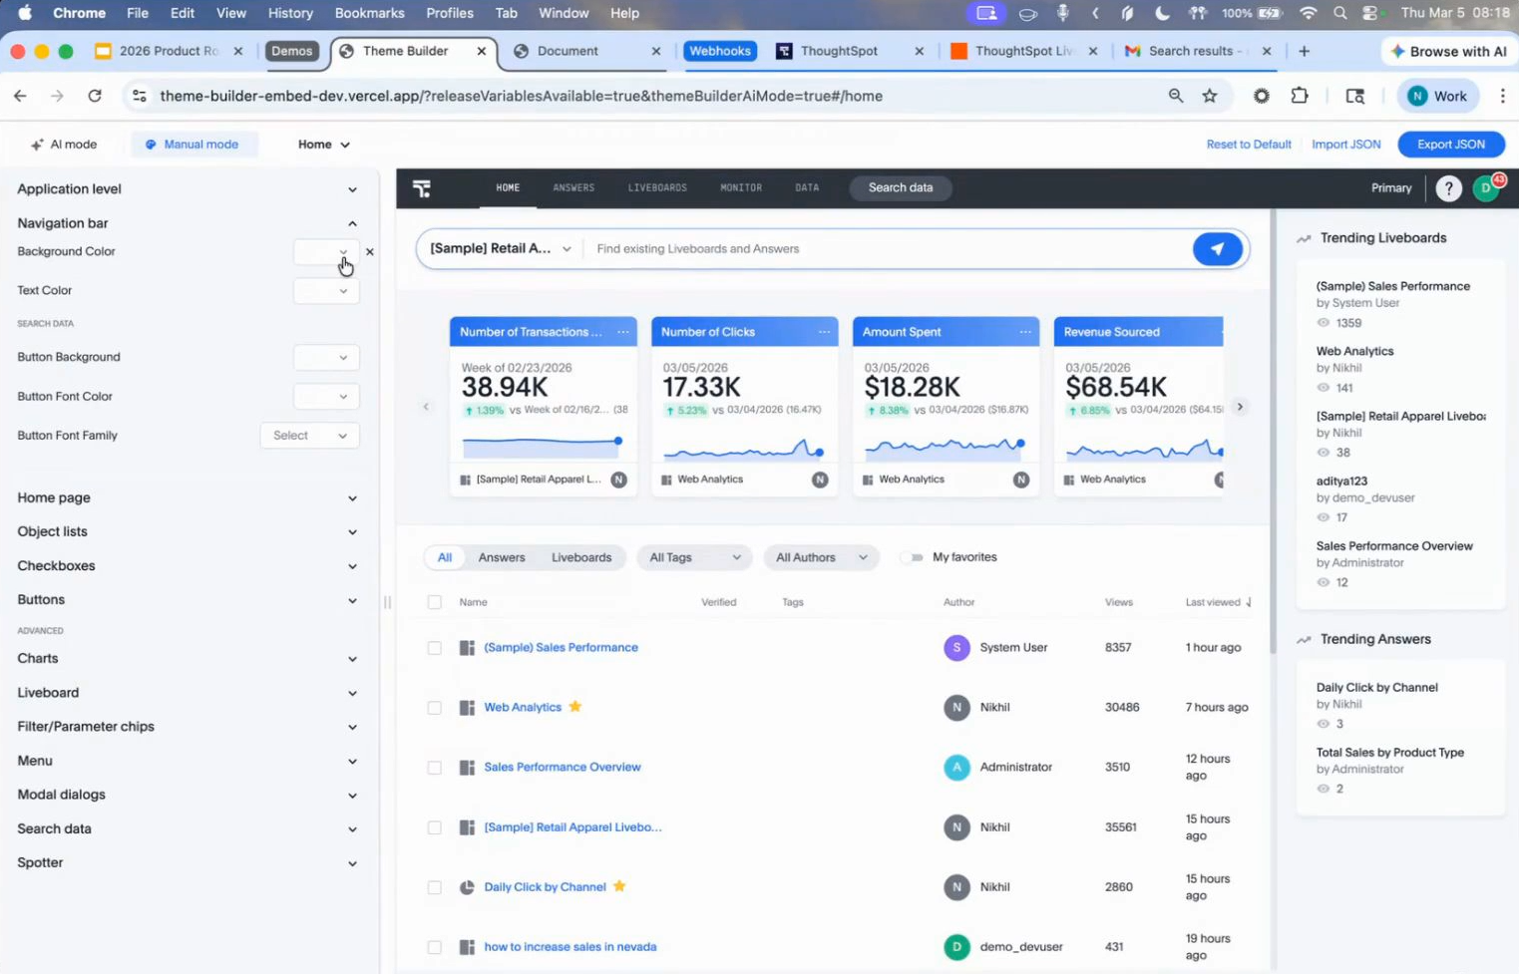The height and width of the screenshot is (974, 1519).
Task: Clear the Background Color with X icon
Action: point(370,252)
